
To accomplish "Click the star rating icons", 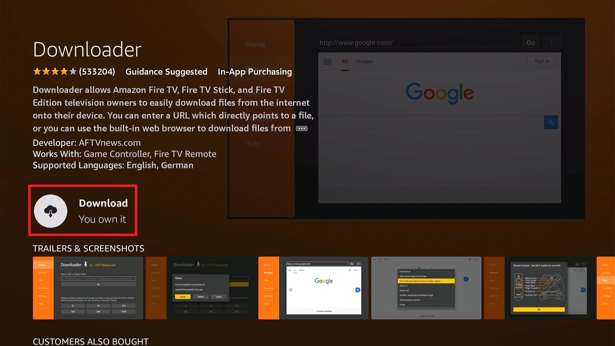I will tap(55, 71).
